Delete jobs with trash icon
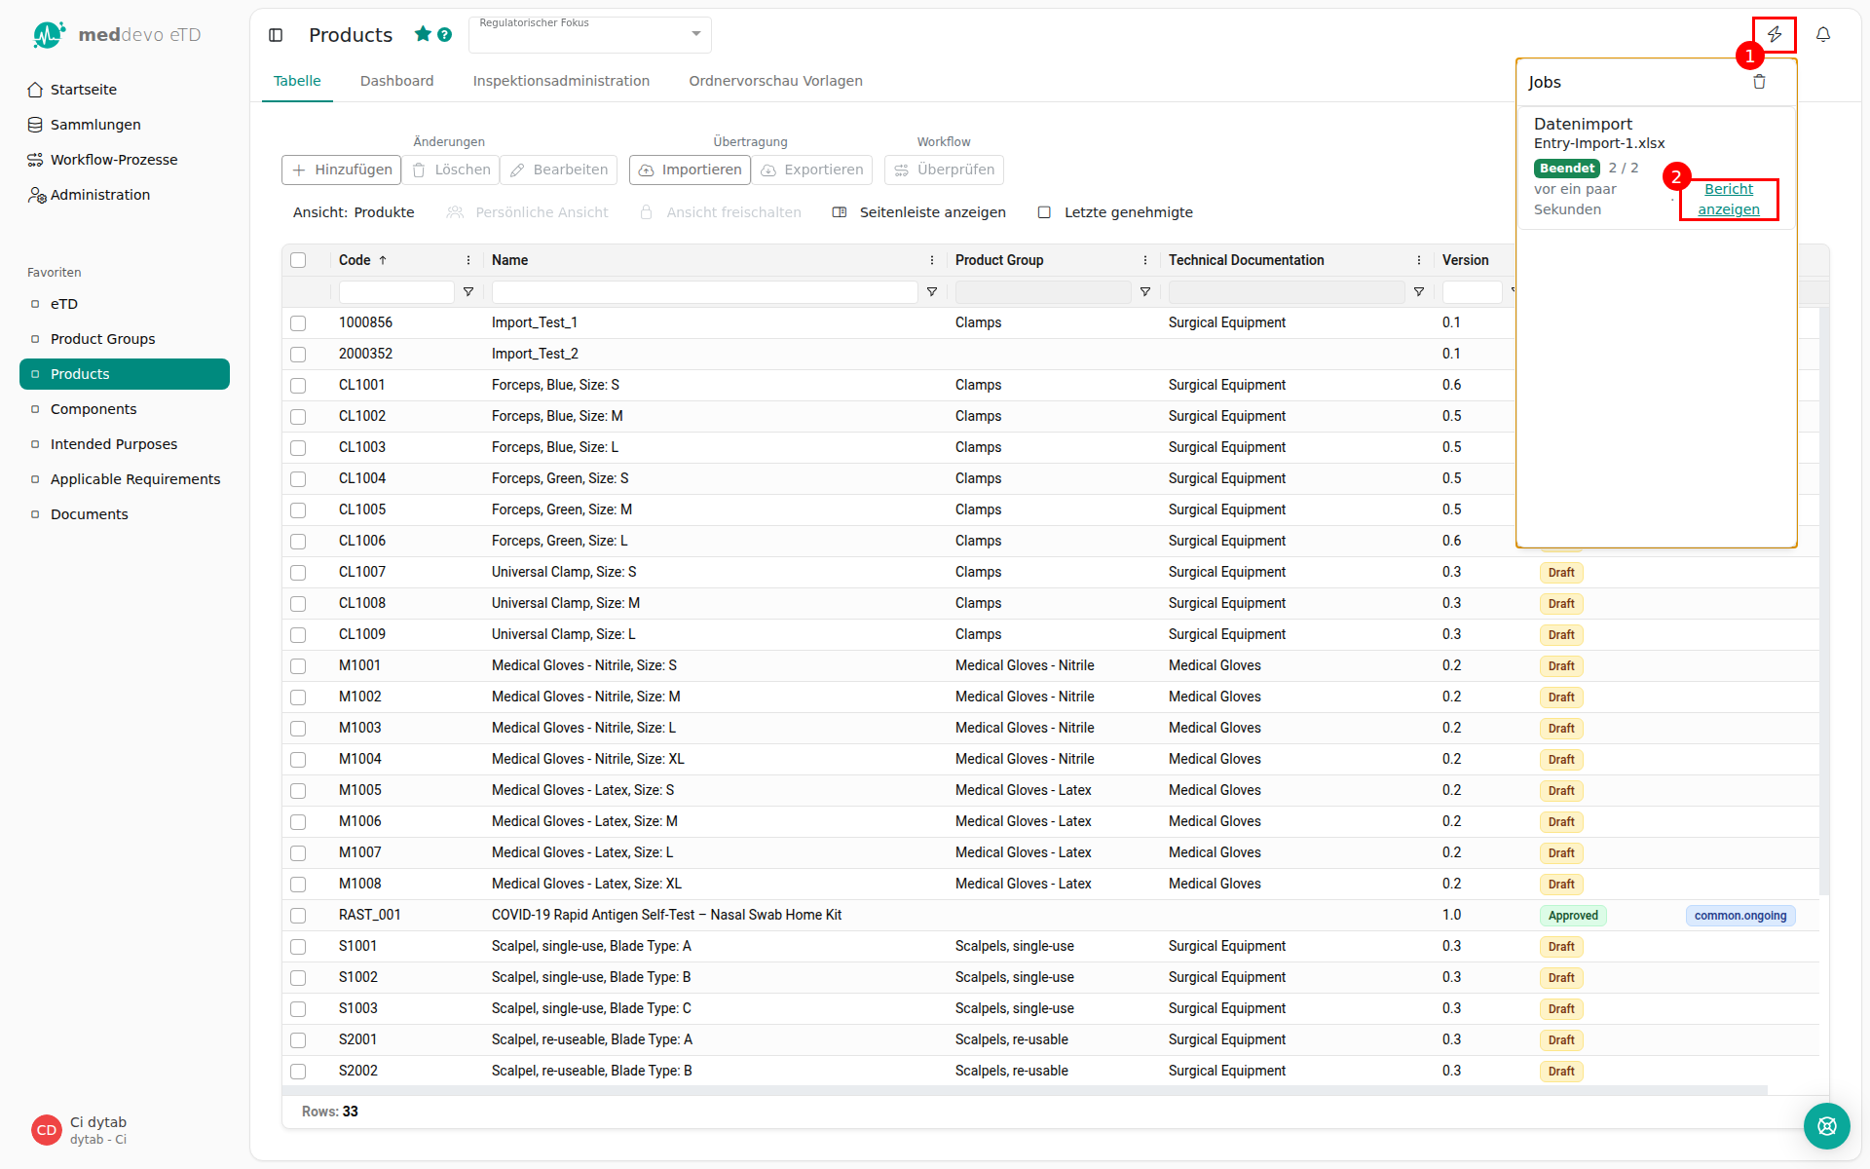This screenshot has width=1870, height=1169. tap(1759, 82)
